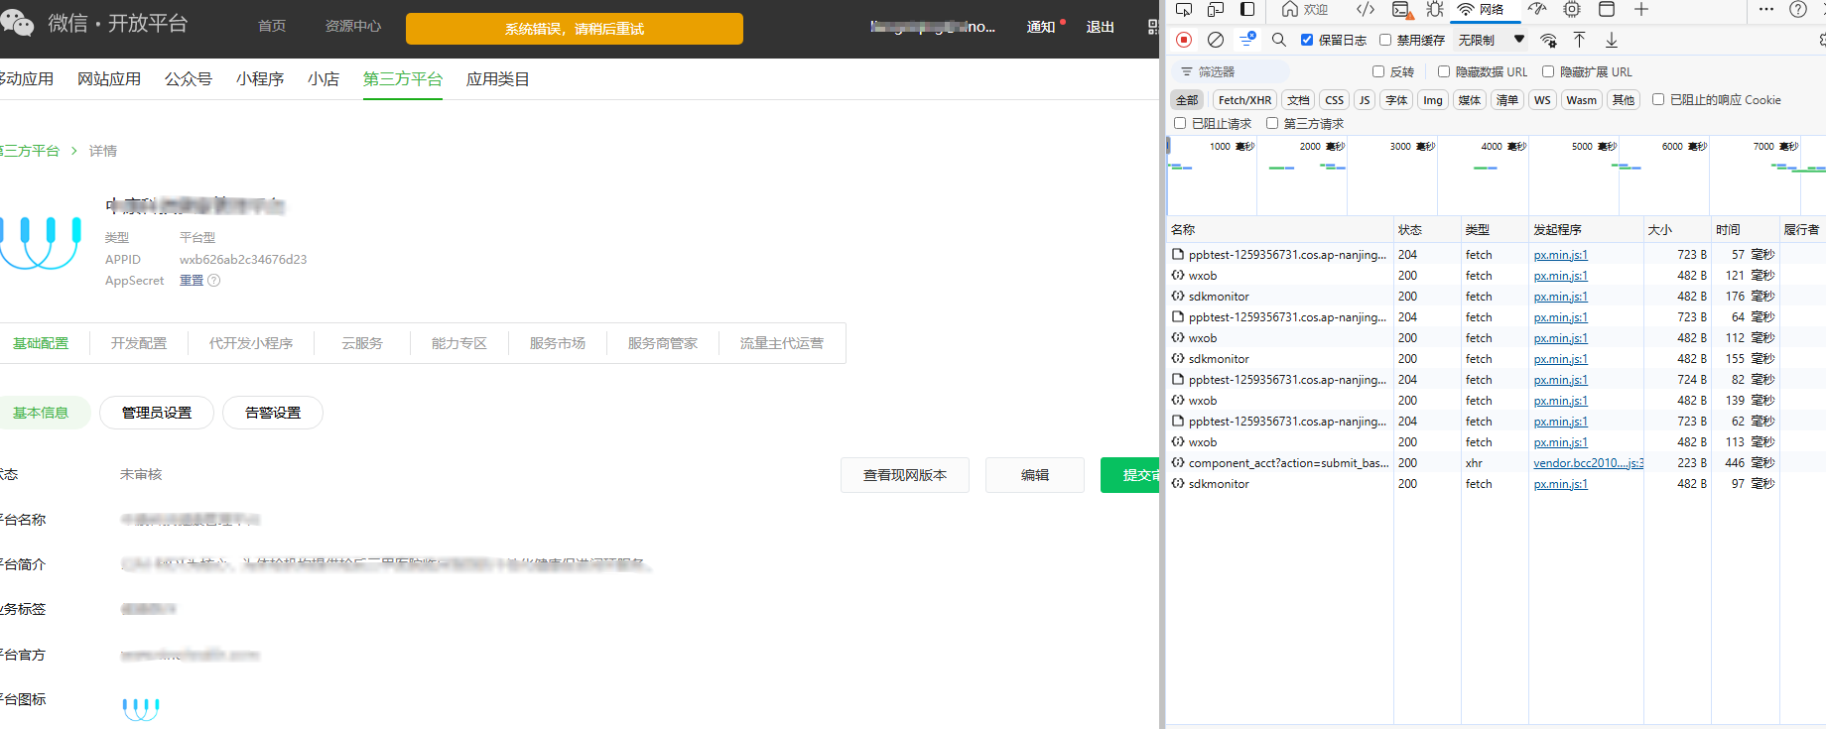The image size is (1826, 729).
Task: Check the 反转 invert filter checkbox
Action: [1378, 71]
